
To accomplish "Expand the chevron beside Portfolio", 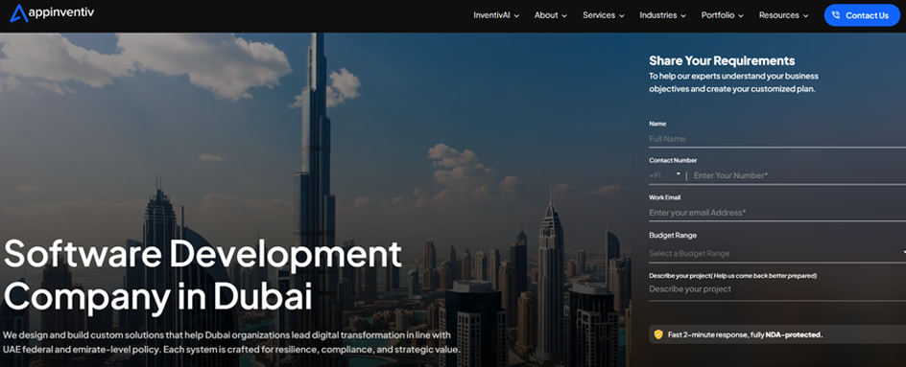I will (741, 16).
